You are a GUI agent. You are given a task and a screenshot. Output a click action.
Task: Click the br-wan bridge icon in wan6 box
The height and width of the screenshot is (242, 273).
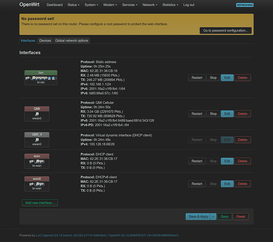32,184
